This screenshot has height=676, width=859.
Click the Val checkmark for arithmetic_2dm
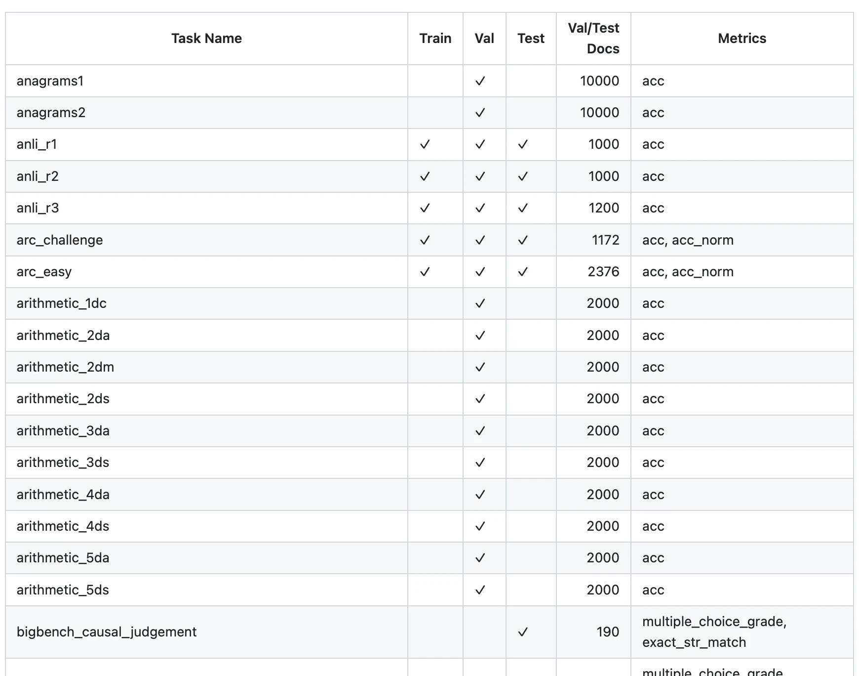480,367
